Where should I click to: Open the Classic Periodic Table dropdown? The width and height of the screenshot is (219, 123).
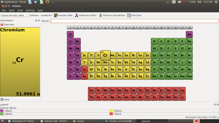tap(15, 15)
